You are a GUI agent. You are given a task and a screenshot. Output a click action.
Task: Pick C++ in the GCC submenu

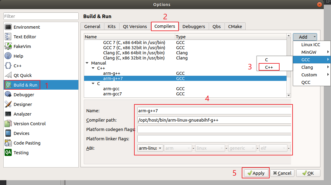point(275,67)
